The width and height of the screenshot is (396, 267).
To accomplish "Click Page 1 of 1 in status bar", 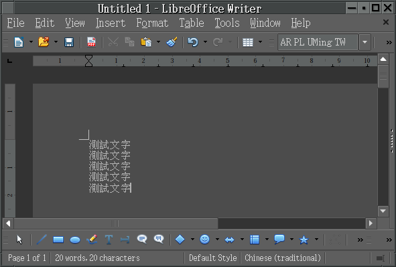I will 27,258.
